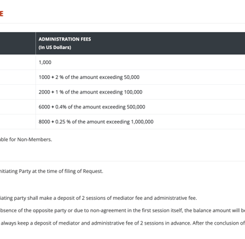Click the red heading letter at top
The image size is (245, 239).
pyautogui.click(x=1, y=14)
